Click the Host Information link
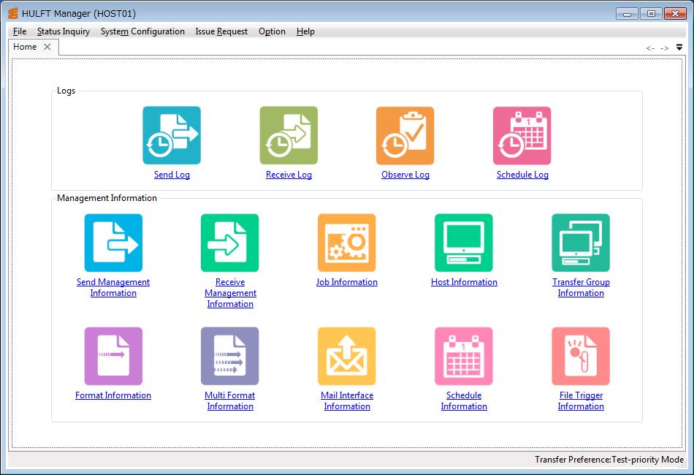The width and height of the screenshot is (694, 475). [x=464, y=282]
